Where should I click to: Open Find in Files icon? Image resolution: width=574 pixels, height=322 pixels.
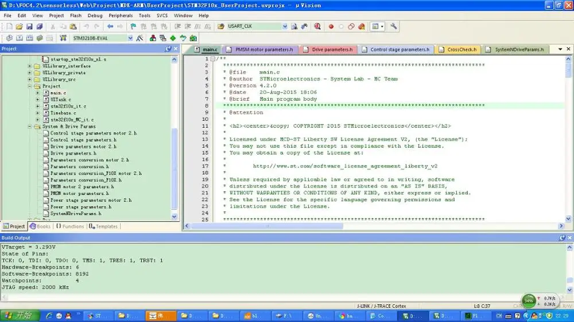[x=221, y=26]
